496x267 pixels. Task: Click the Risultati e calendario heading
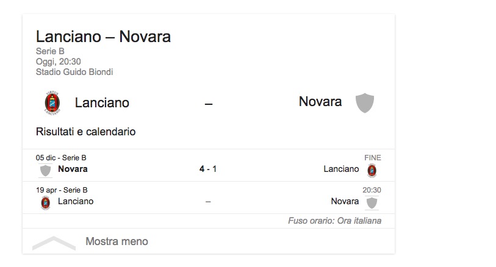(x=85, y=132)
